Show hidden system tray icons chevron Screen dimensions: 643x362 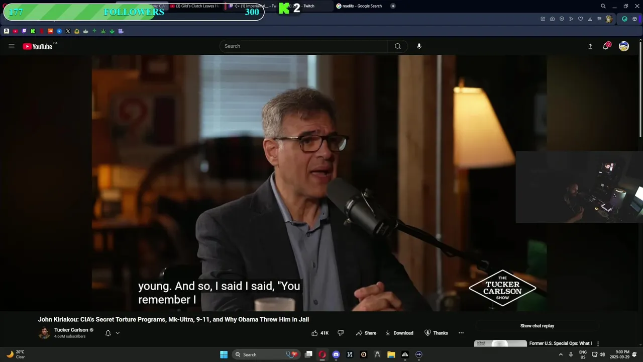[x=561, y=354]
